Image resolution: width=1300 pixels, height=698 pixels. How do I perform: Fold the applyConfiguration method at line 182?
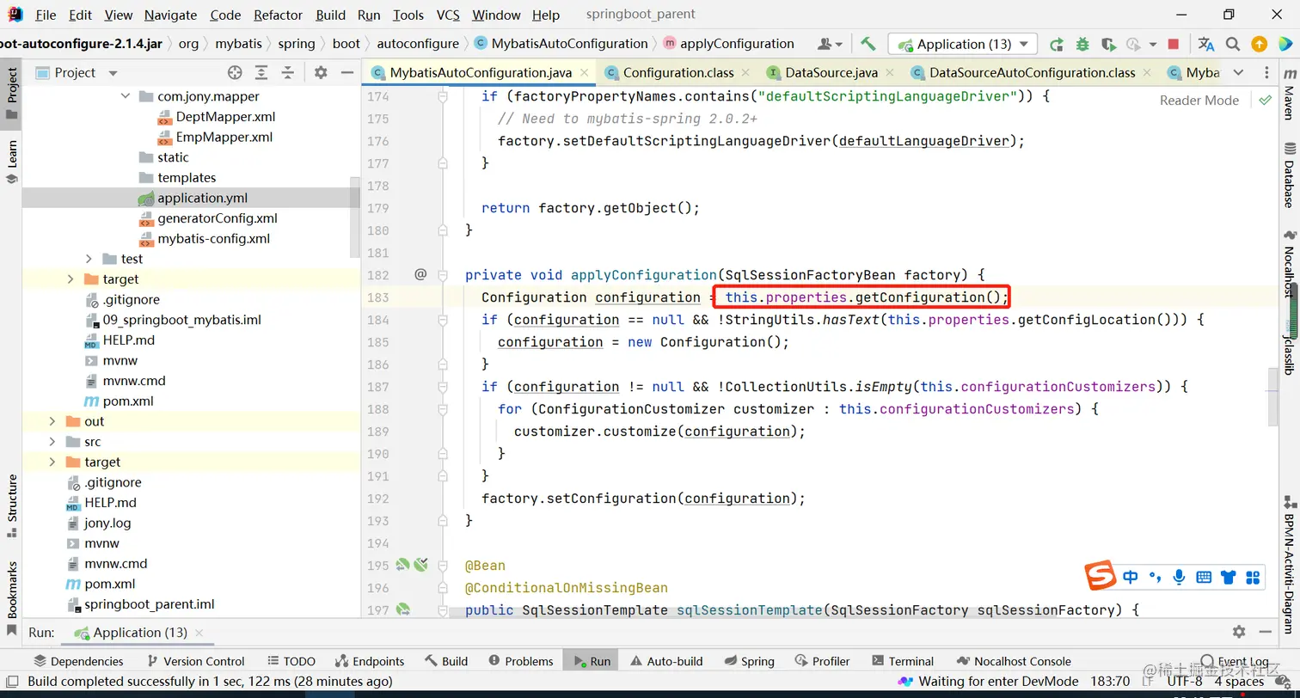click(443, 275)
